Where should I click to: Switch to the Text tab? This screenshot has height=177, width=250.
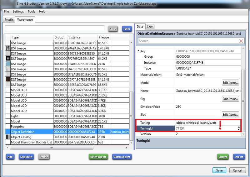[x=150, y=27]
